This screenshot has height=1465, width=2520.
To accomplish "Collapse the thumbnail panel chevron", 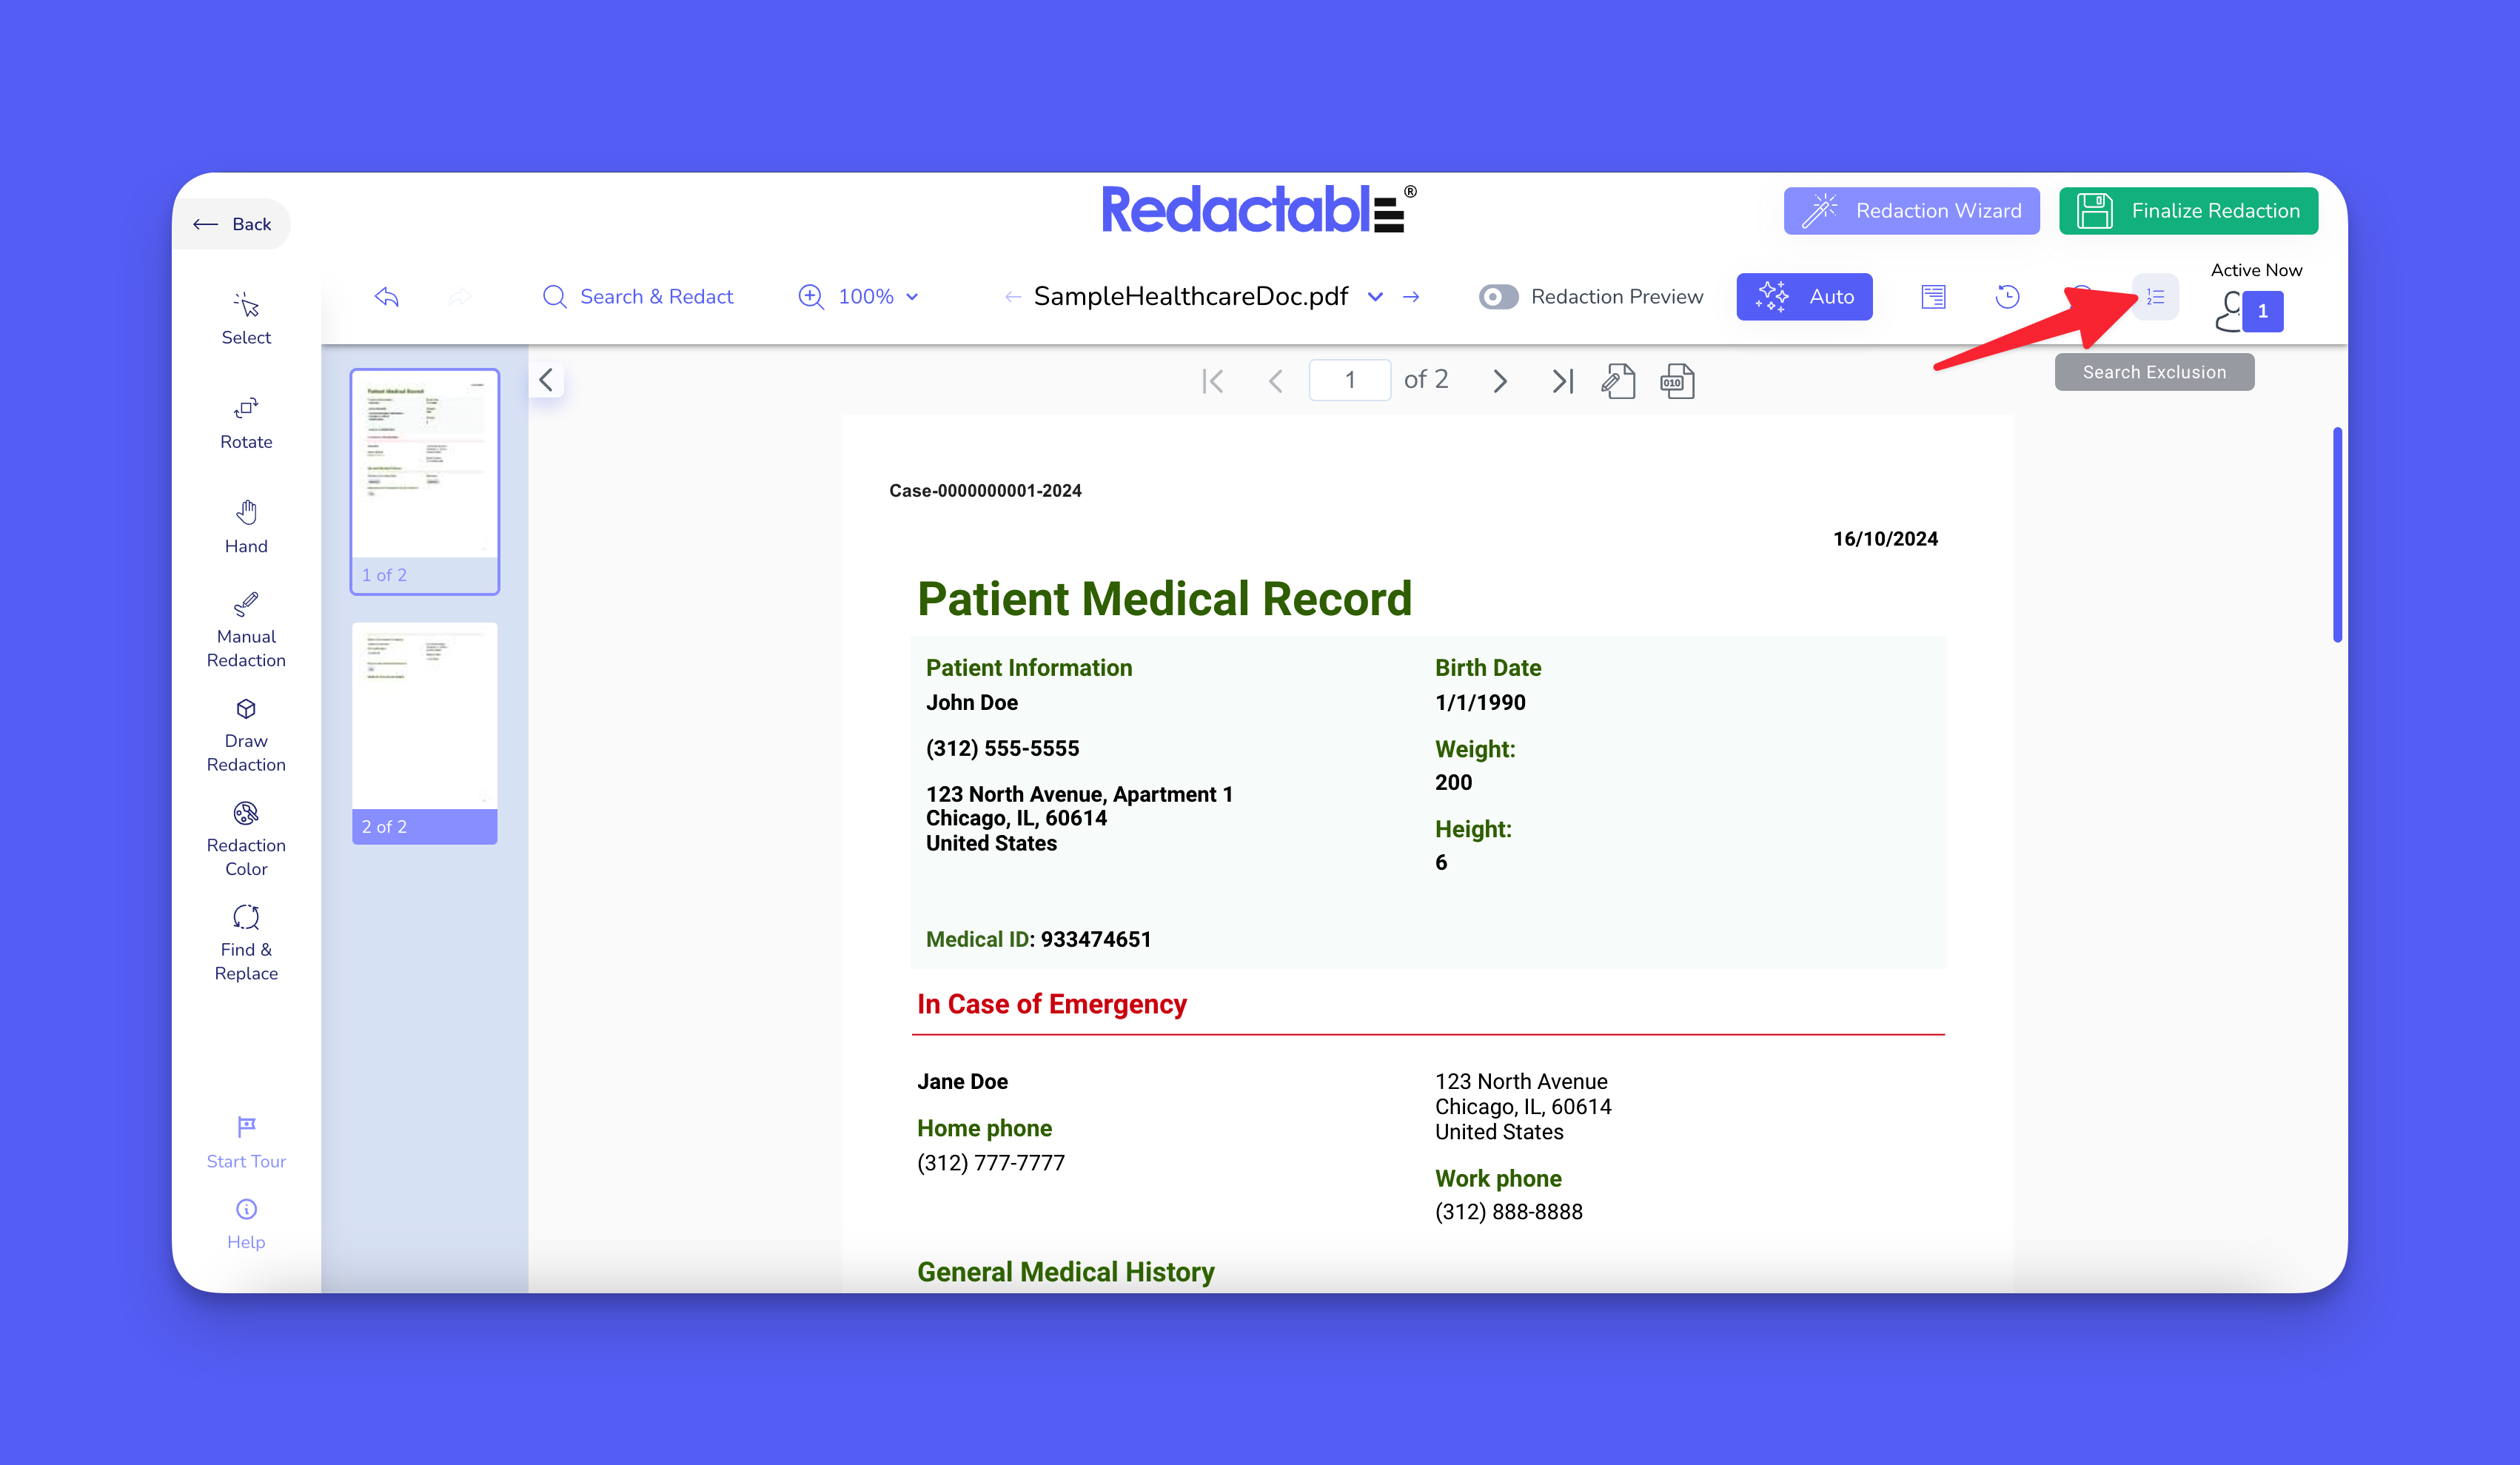I will coord(546,380).
